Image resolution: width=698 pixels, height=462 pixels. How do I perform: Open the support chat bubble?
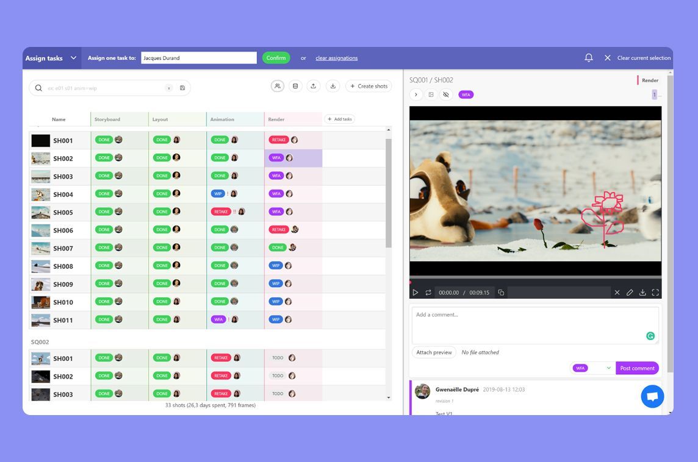(x=652, y=396)
